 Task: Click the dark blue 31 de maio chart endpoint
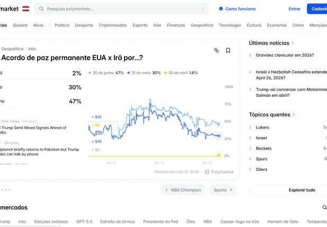pos(219,136)
